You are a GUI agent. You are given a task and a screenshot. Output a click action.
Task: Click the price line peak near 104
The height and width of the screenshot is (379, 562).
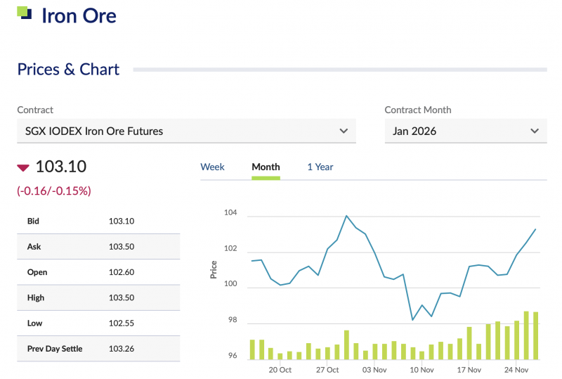coord(347,216)
